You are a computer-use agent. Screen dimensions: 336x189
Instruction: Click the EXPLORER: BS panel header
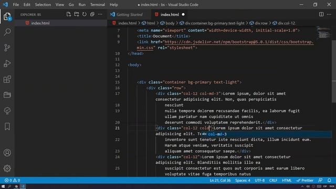coord(30,14)
